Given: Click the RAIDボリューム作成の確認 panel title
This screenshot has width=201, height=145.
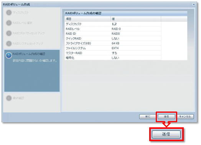Looking at the screenshot, I should pos(83,13).
